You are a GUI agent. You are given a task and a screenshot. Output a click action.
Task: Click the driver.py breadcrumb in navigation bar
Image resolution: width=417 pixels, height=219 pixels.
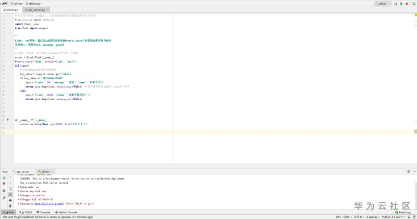33,4
